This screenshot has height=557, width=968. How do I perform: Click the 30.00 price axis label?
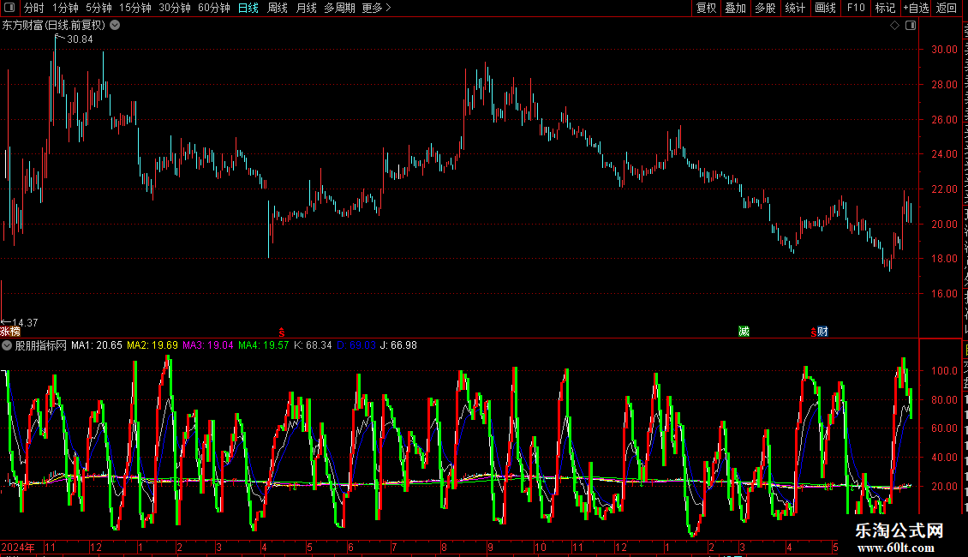click(945, 50)
